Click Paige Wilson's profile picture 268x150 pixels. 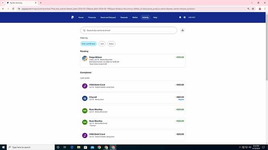coord(85,58)
